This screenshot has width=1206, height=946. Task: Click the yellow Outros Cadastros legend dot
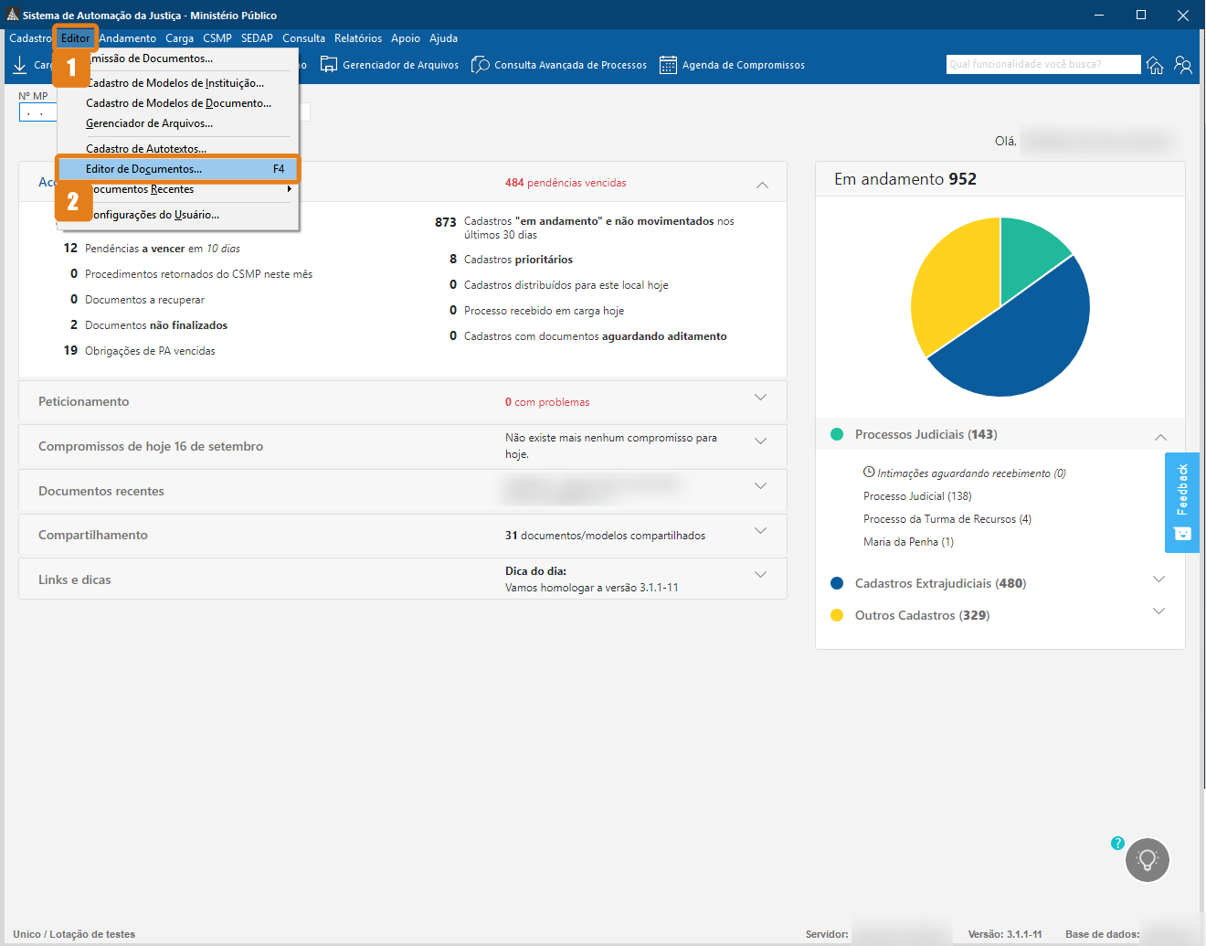pos(837,615)
